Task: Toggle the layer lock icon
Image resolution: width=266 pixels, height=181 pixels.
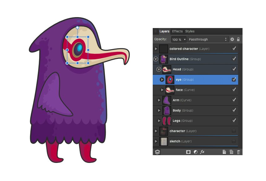Action: tap(238, 39)
